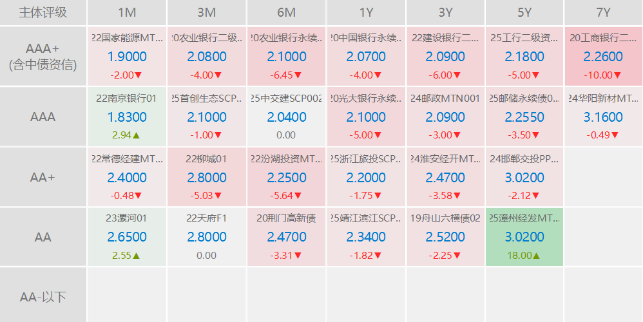Open the 22国家能源MTN bond name
The image size is (643, 322).
tap(126, 38)
